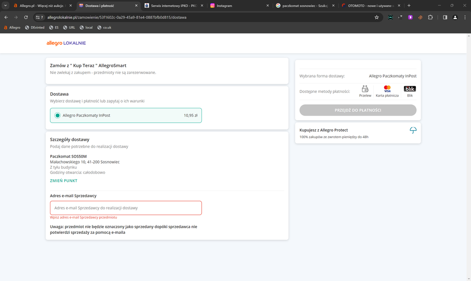Viewport: 471px width, 281px height.
Task: Open the browser side panel icon
Action: click(445, 17)
